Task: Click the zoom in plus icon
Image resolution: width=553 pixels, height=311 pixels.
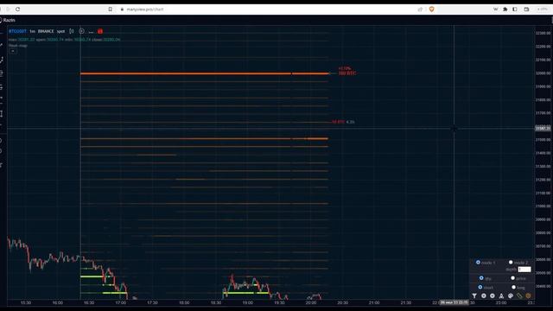Action: (x=484, y=295)
